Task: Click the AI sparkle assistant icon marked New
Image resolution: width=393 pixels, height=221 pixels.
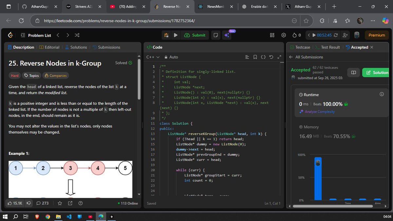Action: tap(227, 35)
